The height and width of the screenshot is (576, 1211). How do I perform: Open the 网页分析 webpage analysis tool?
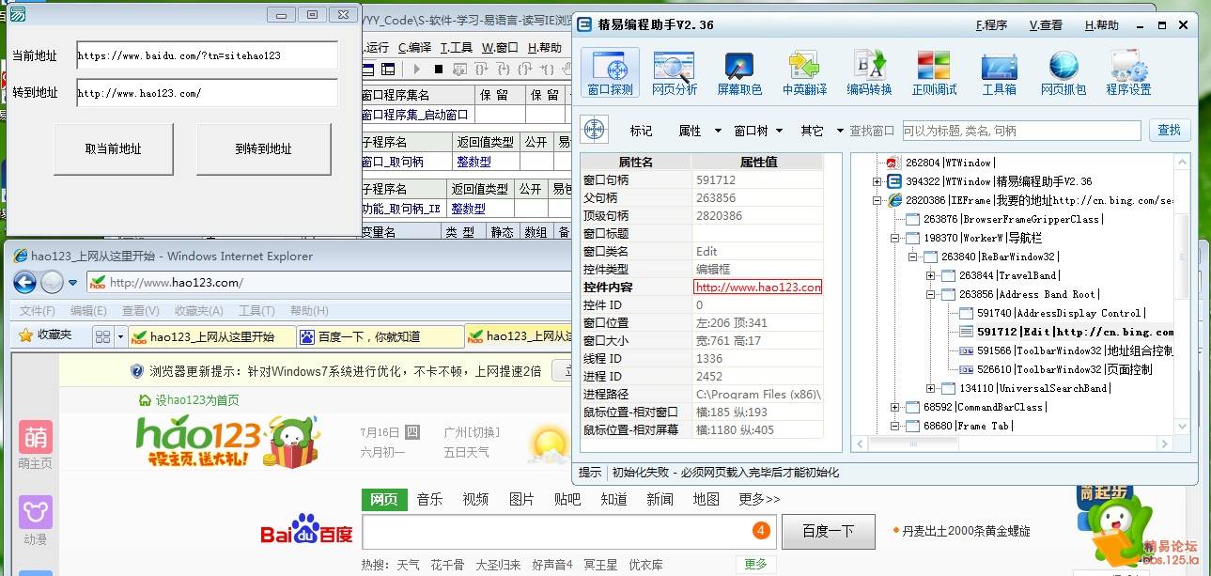[x=674, y=73]
